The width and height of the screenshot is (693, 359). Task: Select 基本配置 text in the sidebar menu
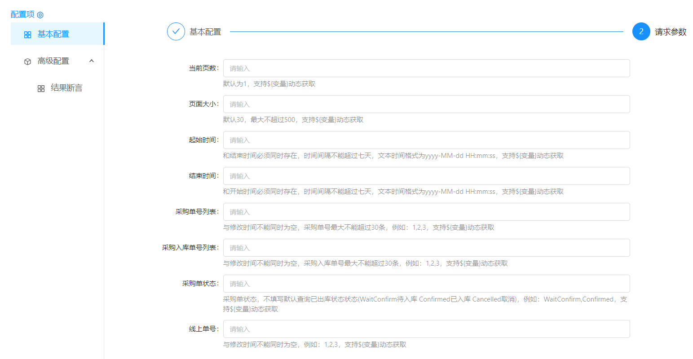pyautogui.click(x=53, y=34)
